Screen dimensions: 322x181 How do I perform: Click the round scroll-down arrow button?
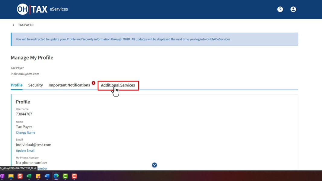[155, 165]
